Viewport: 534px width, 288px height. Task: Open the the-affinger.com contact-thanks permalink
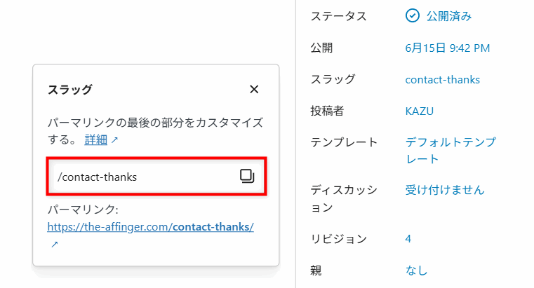(151, 227)
